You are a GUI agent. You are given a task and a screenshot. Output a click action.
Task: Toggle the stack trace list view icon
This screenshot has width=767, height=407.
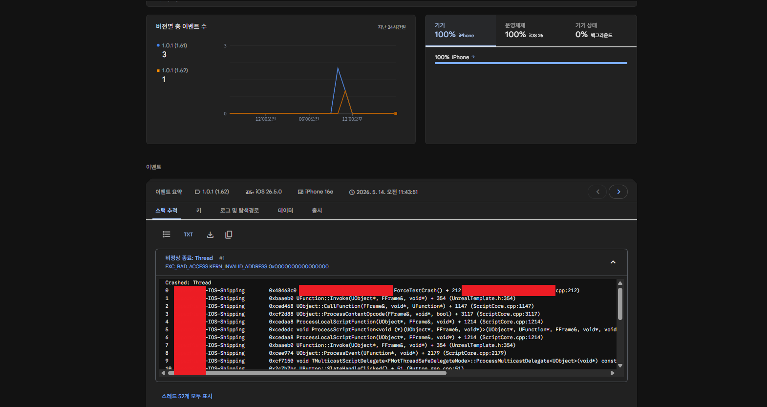[167, 235]
